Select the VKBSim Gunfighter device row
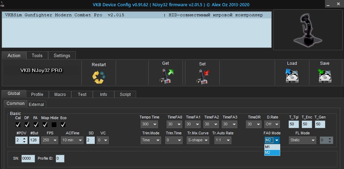This screenshot has height=169, width=344. (136, 15)
